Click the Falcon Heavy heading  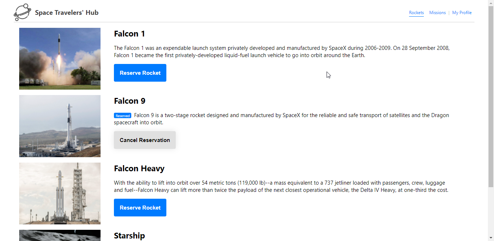[139, 168]
